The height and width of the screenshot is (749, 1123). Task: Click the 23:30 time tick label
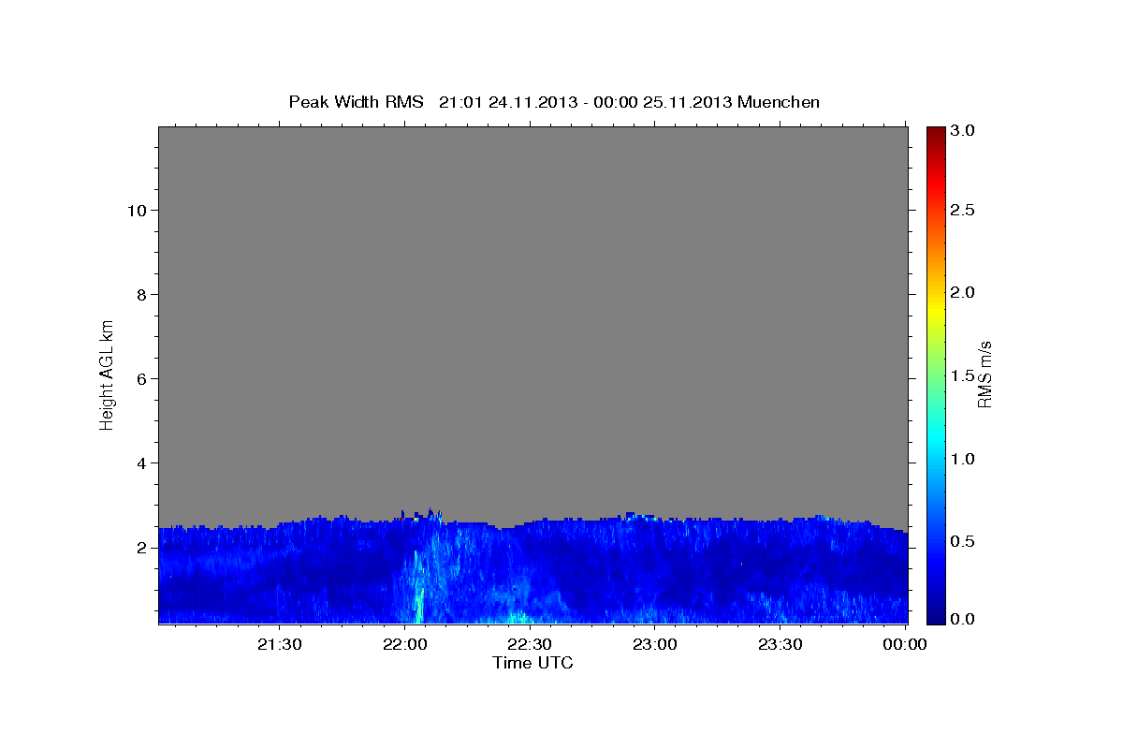(780, 644)
